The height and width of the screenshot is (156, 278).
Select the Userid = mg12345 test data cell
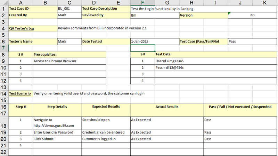coord(216,61)
